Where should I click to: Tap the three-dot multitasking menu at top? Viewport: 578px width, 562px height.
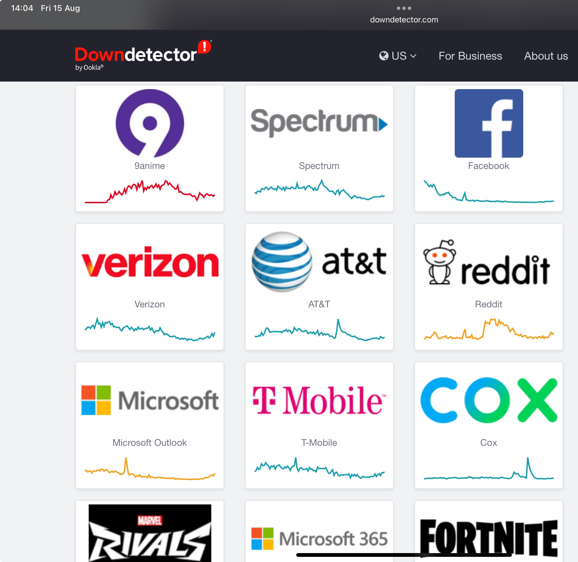click(x=404, y=8)
